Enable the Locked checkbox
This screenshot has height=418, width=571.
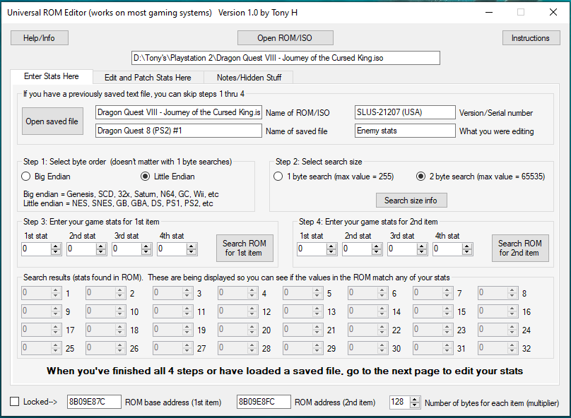click(15, 402)
